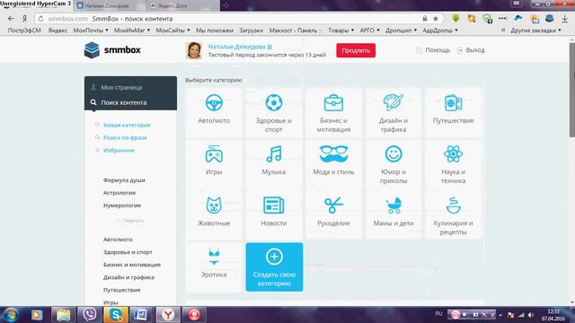Open the Формула души sidebar category
This screenshot has height=323, width=575.
pos(124,180)
